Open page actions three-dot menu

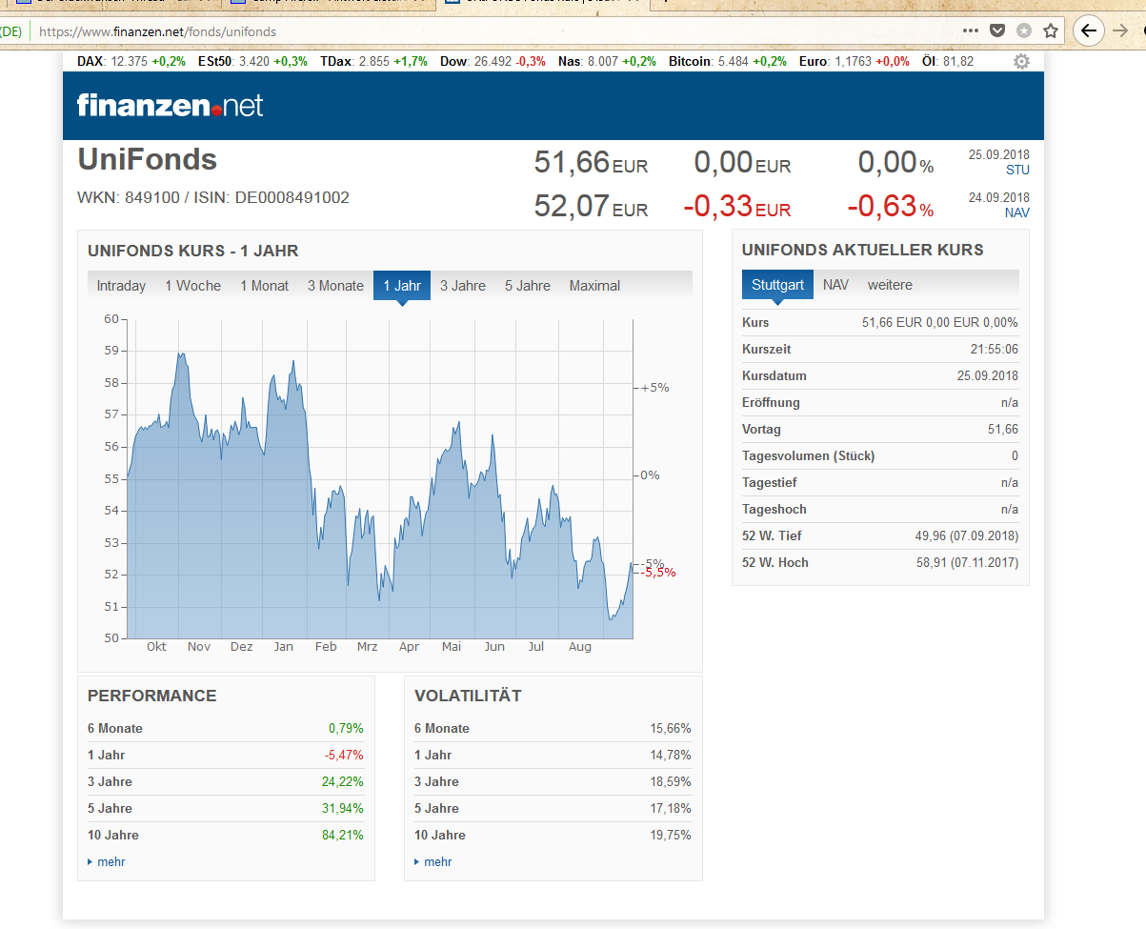[970, 30]
